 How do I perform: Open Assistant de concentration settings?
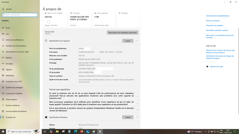pyautogui.click(x=16, y=46)
